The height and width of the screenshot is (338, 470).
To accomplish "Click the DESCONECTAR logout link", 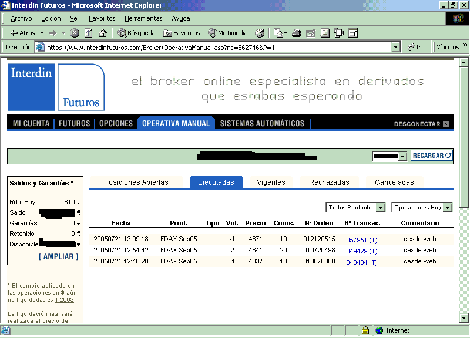I will (x=417, y=124).
